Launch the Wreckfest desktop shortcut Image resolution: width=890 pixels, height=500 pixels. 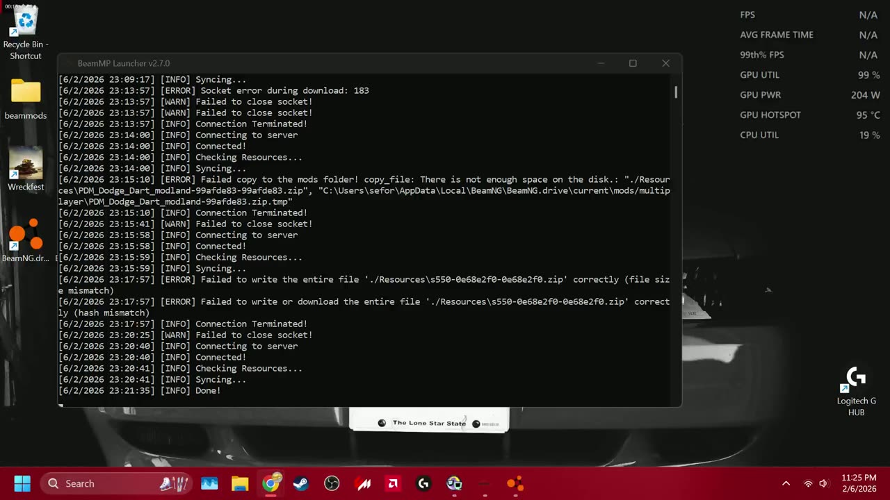pos(26,169)
